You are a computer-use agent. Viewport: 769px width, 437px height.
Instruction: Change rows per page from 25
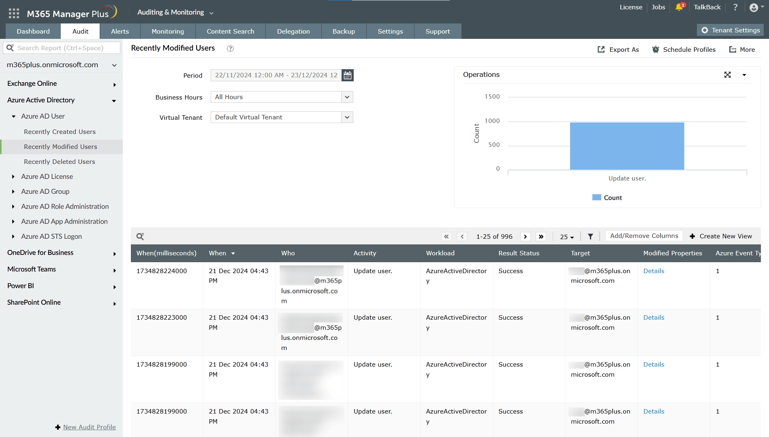coord(567,237)
